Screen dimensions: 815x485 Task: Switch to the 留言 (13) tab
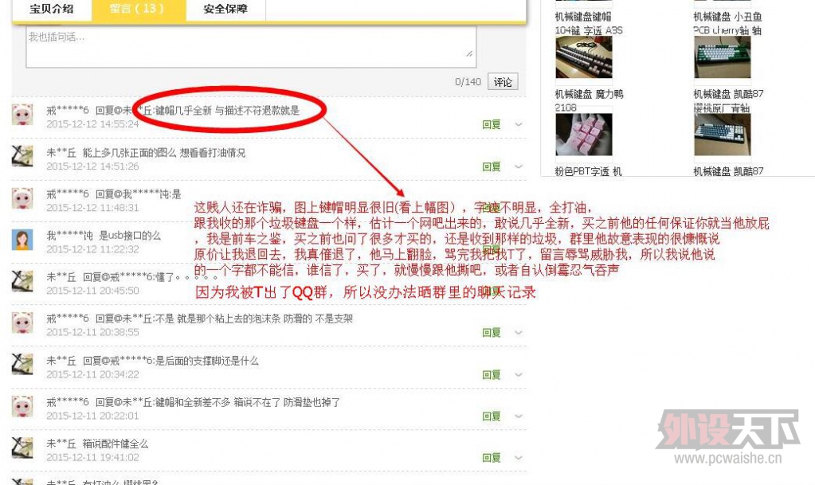[x=139, y=10]
